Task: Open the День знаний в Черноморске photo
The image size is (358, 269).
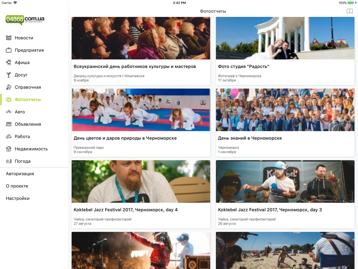Action: point(285,110)
